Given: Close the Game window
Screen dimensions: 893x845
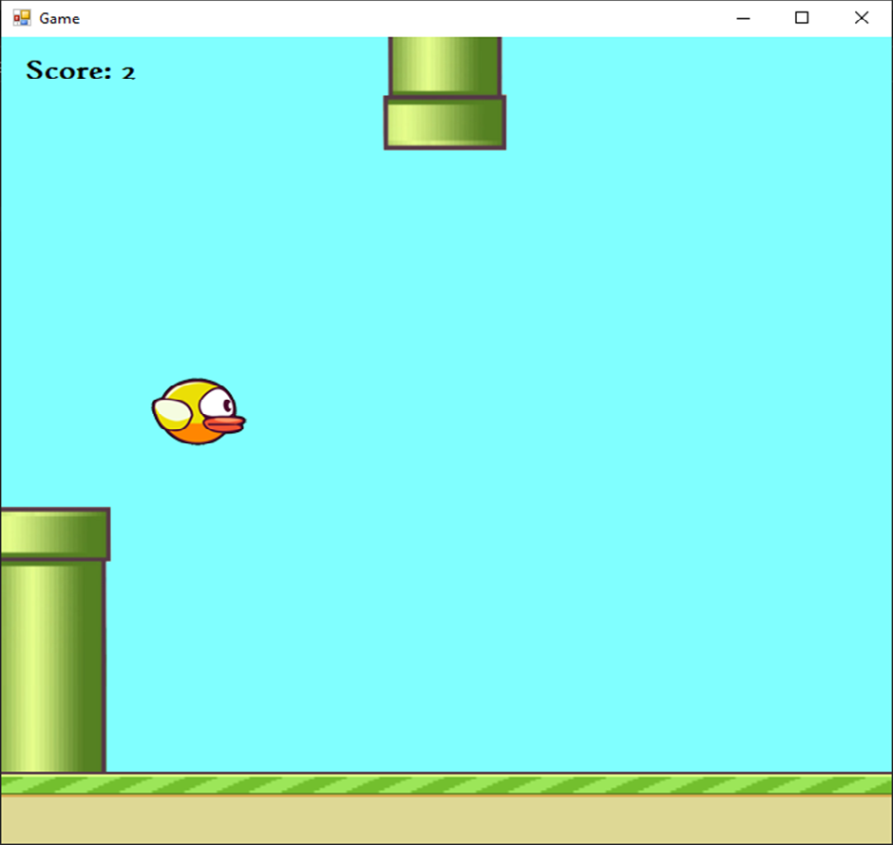Looking at the screenshot, I should 861,18.
